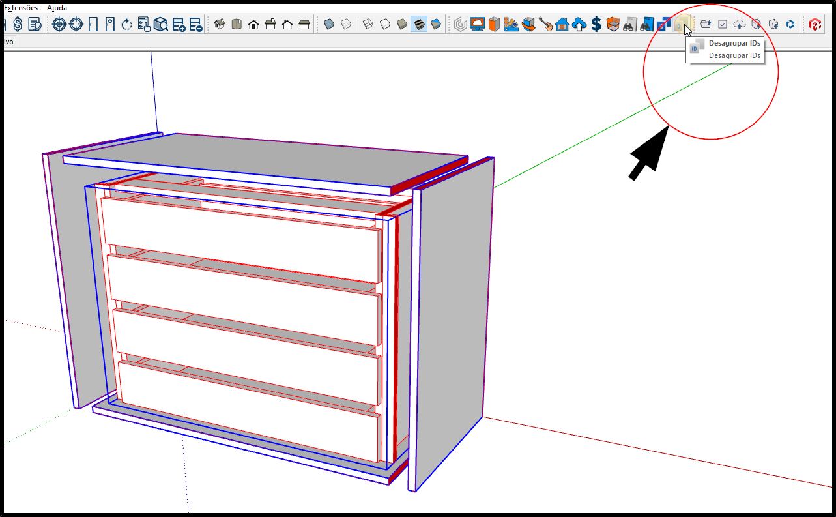836x517 pixels.
Task: Click the box with circular sync arrows icon
Action: [x=773, y=25]
